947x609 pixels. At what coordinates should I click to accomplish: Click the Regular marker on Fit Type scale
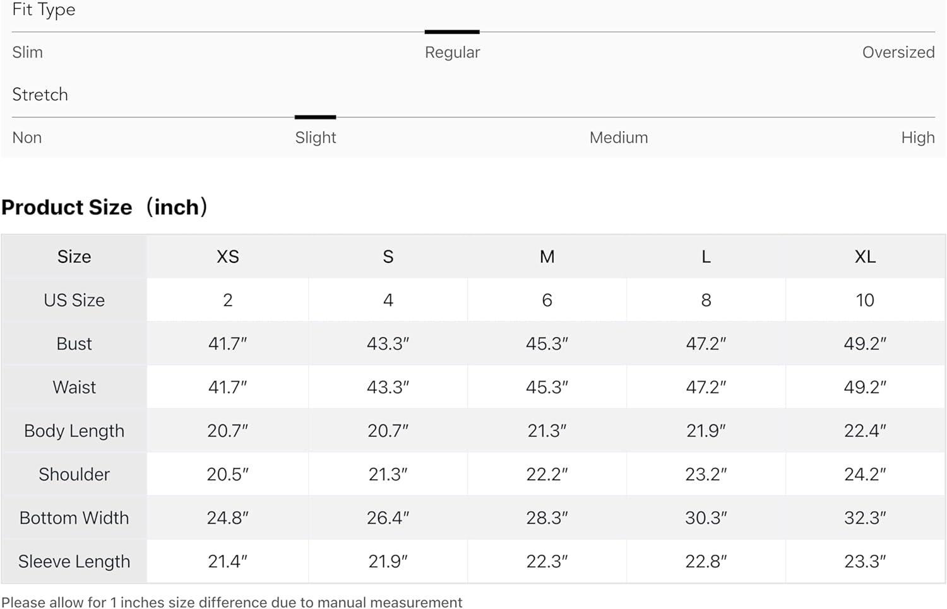tap(452, 32)
